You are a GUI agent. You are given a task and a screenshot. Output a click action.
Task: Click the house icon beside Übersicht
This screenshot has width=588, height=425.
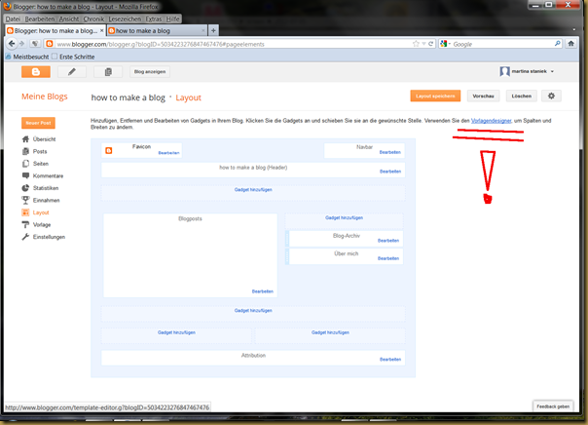tap(25, 139)
